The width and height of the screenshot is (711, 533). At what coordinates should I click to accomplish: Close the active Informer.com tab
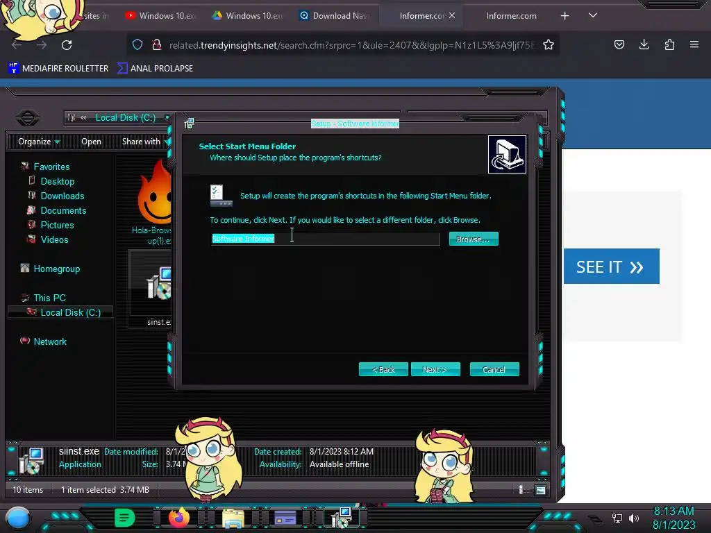452,15
